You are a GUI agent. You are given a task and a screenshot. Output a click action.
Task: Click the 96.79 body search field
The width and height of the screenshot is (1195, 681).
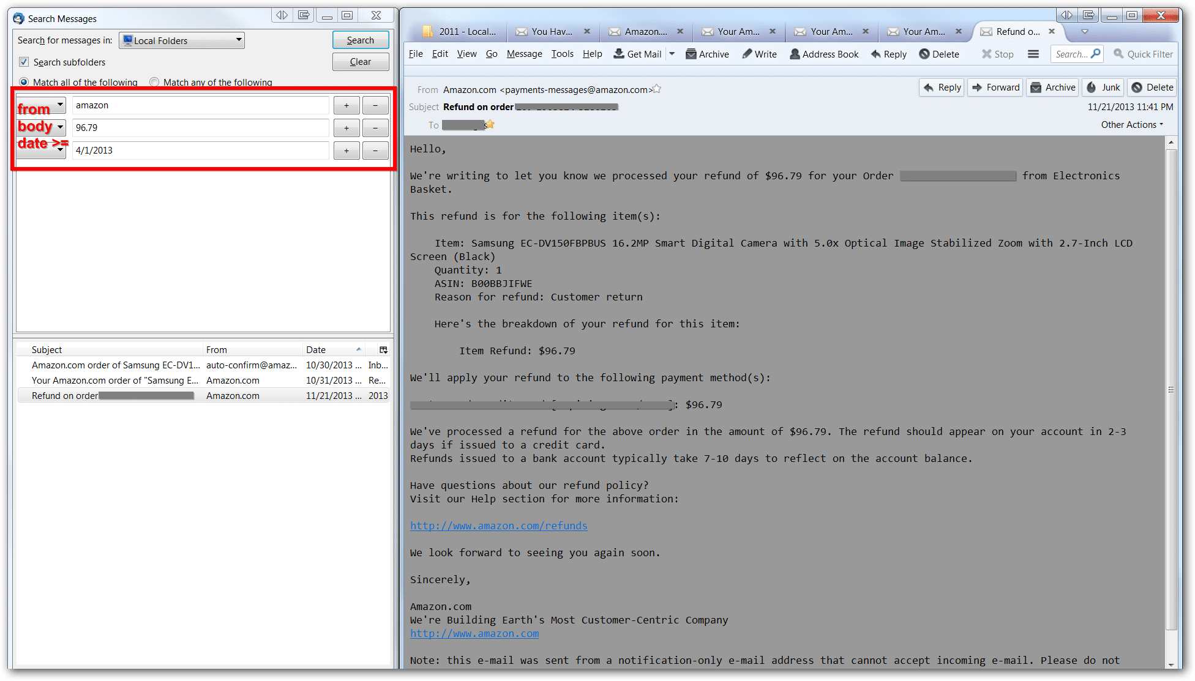pos(200,128)
